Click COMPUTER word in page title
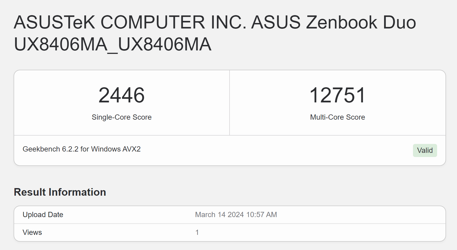Screen dimensions: 457x250 click(x=153, y=22)
